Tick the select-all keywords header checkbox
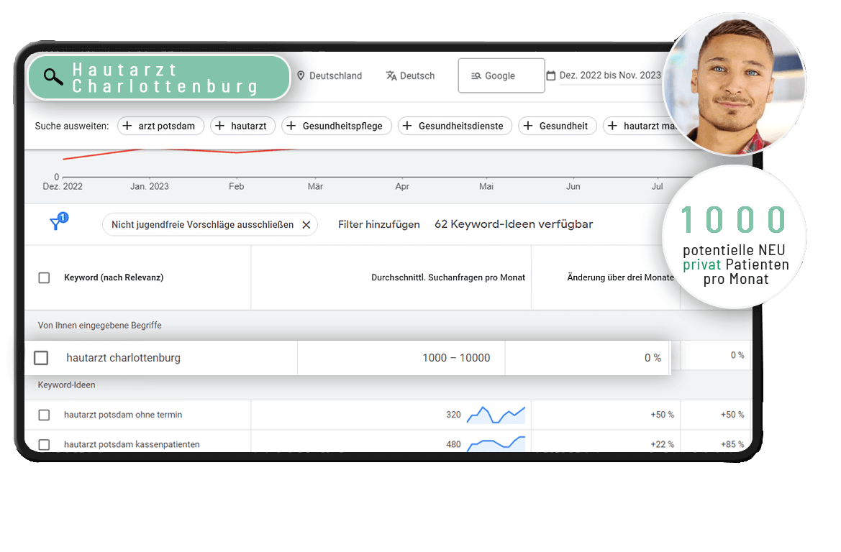The height and width of the screenshot is (552, 841). coord(44,277)
